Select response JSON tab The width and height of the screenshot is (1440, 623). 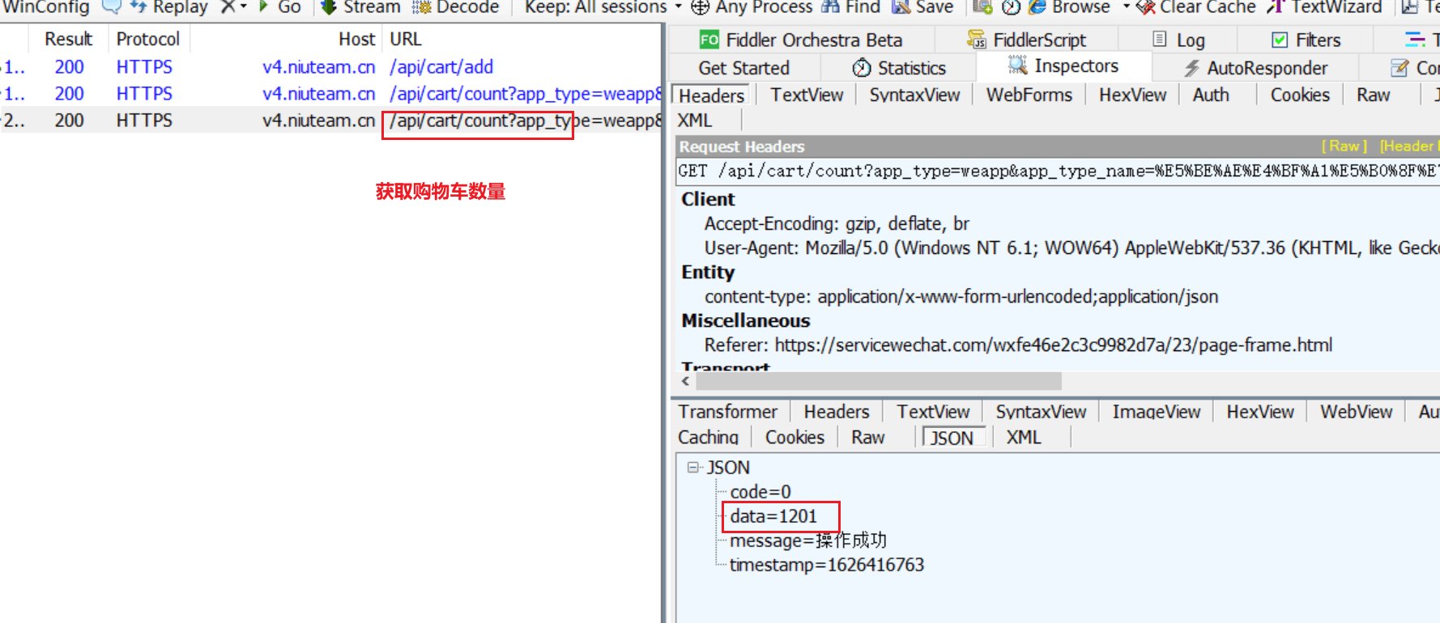click(952, 438)
